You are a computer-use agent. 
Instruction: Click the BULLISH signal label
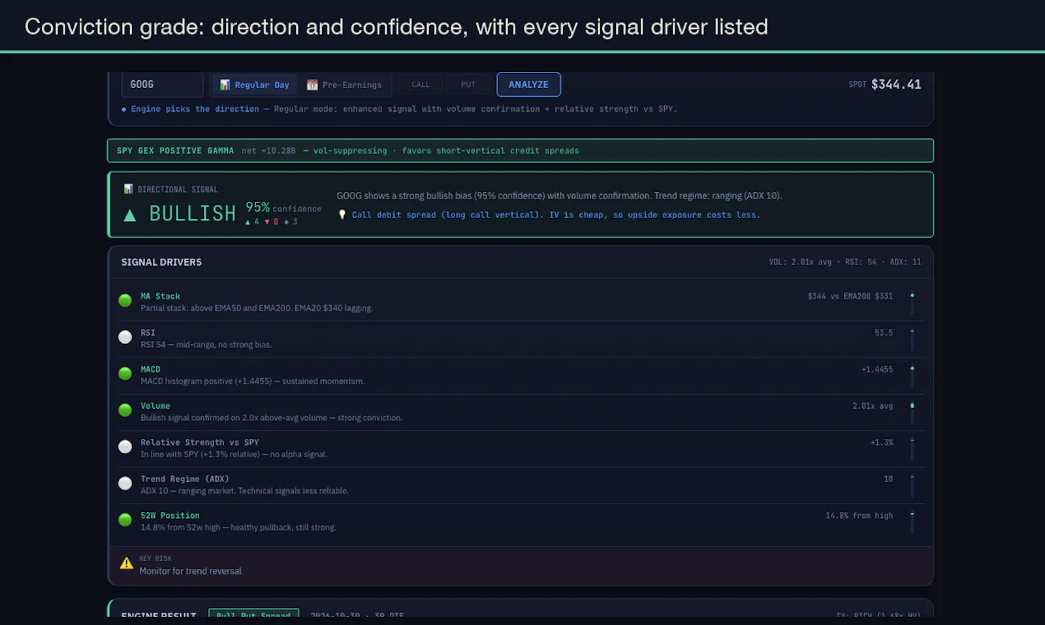click(x=193, y=214)
